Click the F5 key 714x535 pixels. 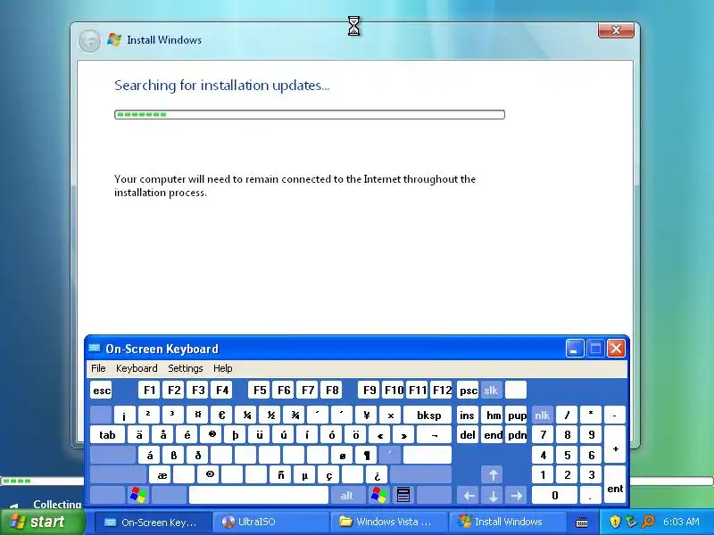(x=260, y=390)
